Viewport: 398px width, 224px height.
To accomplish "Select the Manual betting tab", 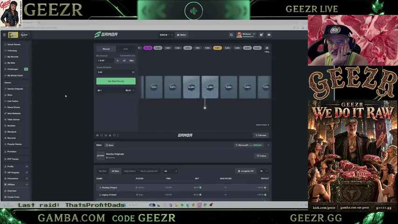I will pos(106,49).
